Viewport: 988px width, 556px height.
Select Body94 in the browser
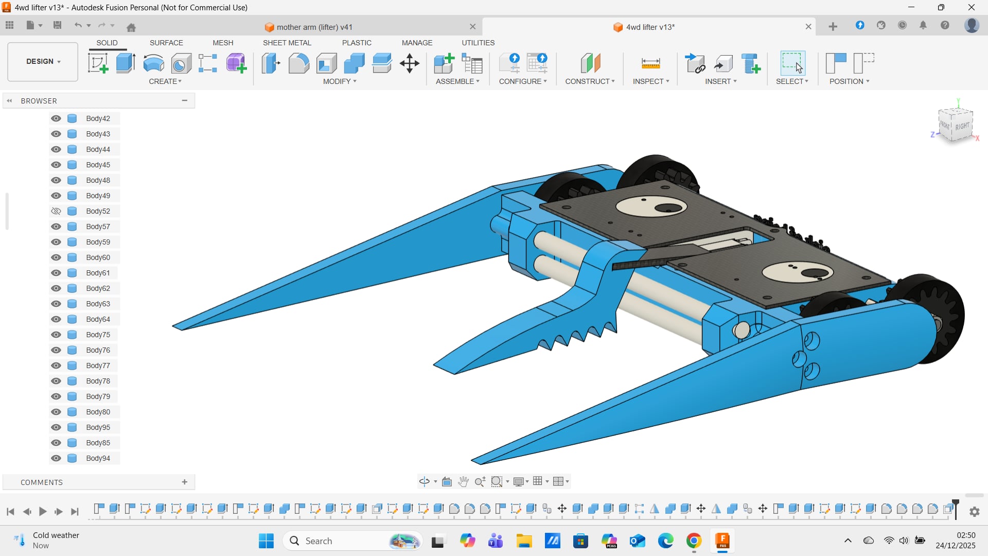click(98, 458)
